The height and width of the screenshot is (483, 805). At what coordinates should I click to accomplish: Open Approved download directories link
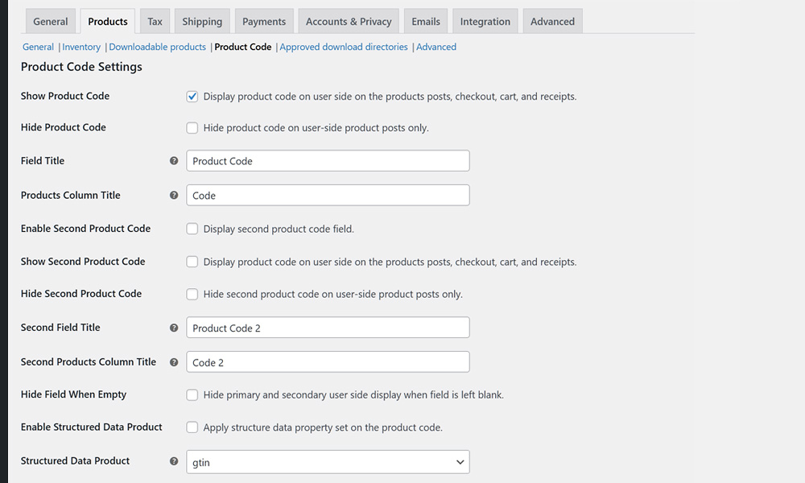(344, 47)
